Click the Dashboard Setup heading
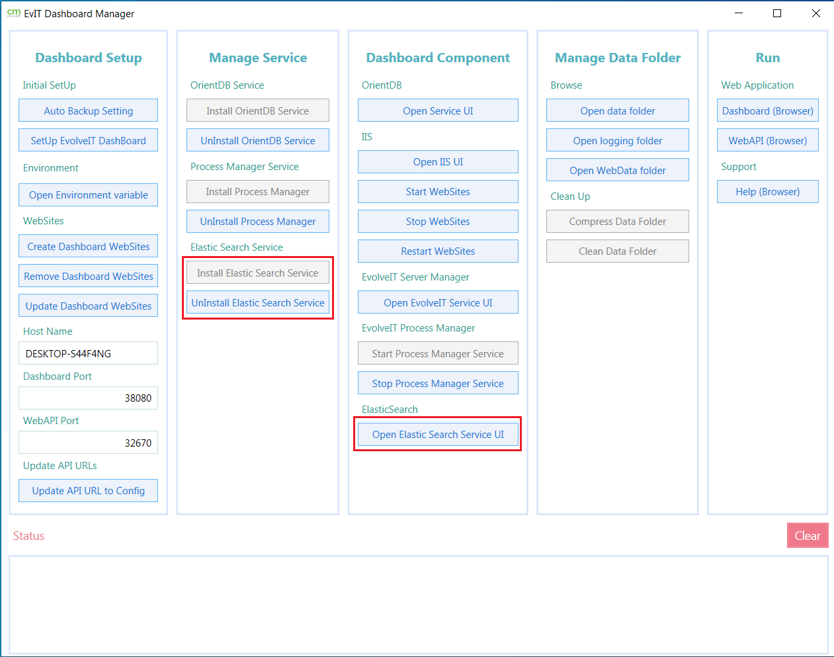Viewport: 834px width, 657px height. coord(88,58)
